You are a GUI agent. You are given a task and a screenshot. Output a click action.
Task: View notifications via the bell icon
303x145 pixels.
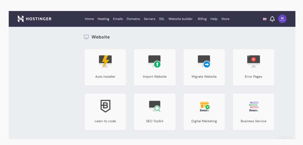[272, 19]
